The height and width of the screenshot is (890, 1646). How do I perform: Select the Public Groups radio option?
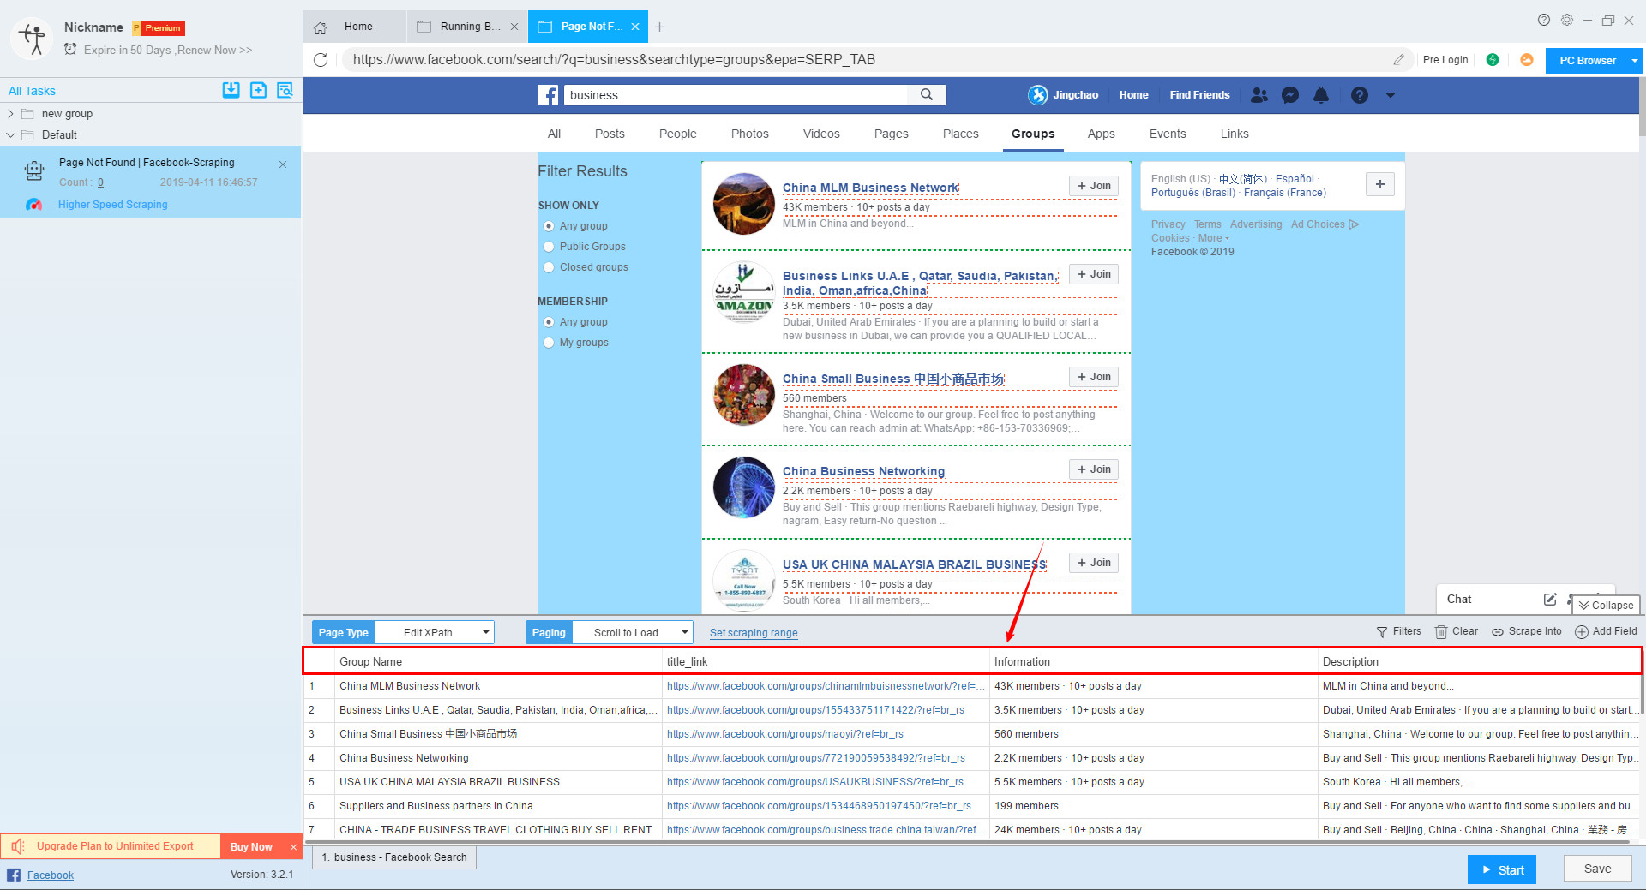click(x=549, y=247)
